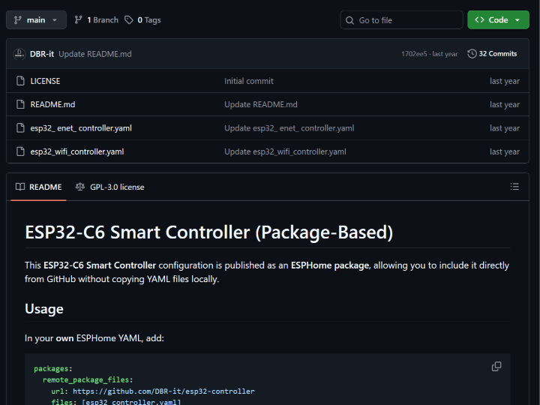Open esp32_wifi_controller.yaml file
The height and width of the screenshot is (405, 540).
click(x=77, y=151)
